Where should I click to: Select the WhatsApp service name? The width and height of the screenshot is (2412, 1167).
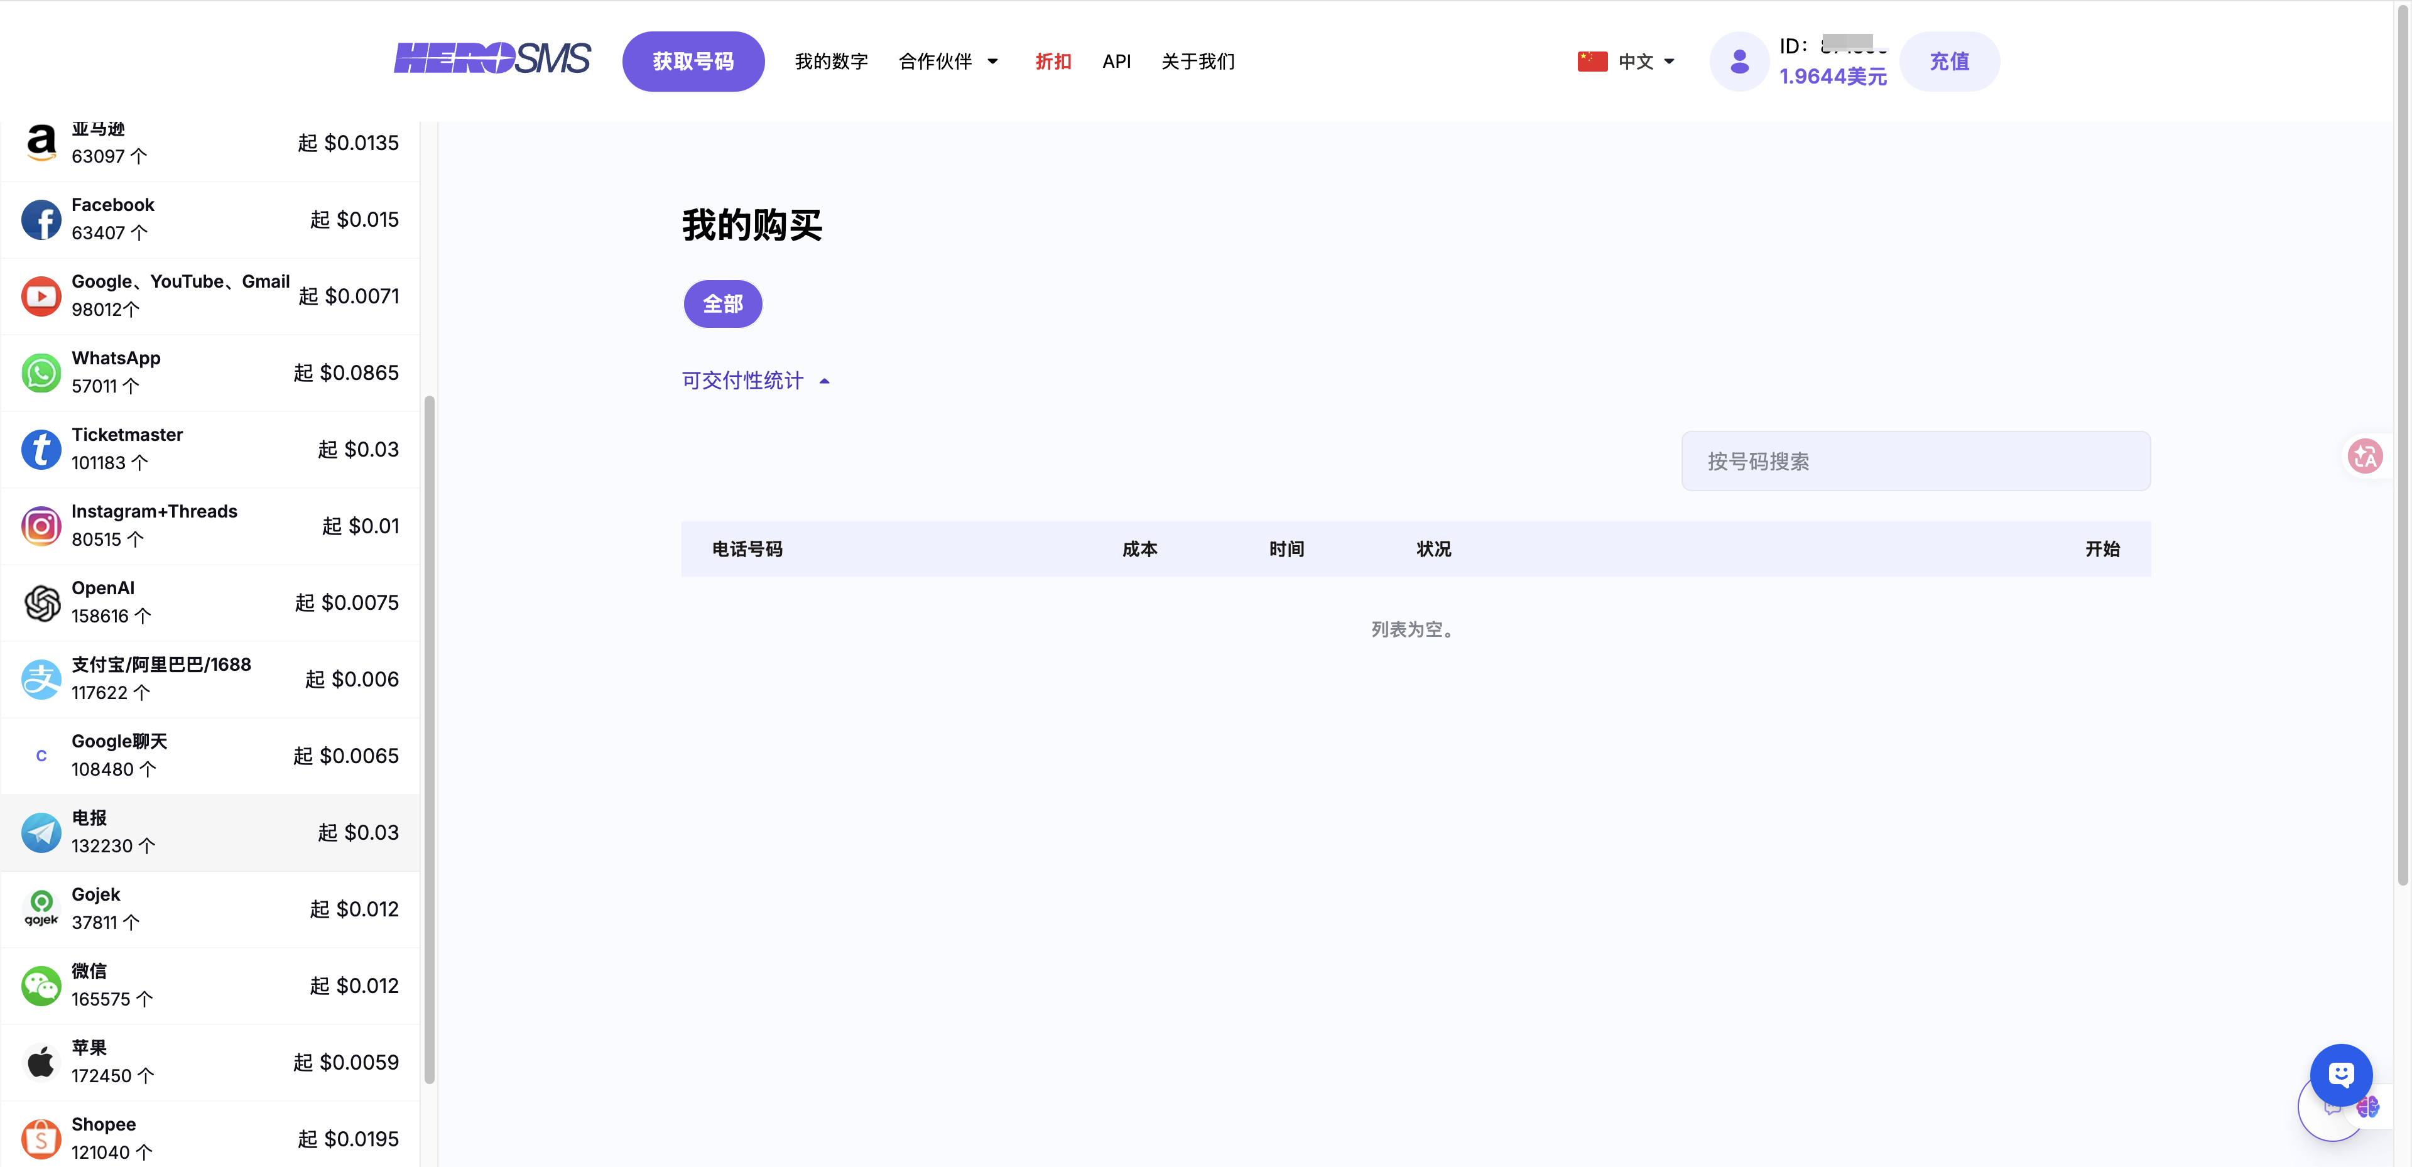116,358
